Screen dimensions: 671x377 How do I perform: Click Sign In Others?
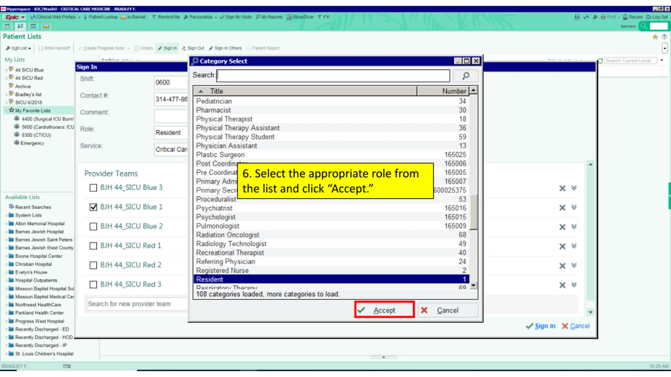225,48
